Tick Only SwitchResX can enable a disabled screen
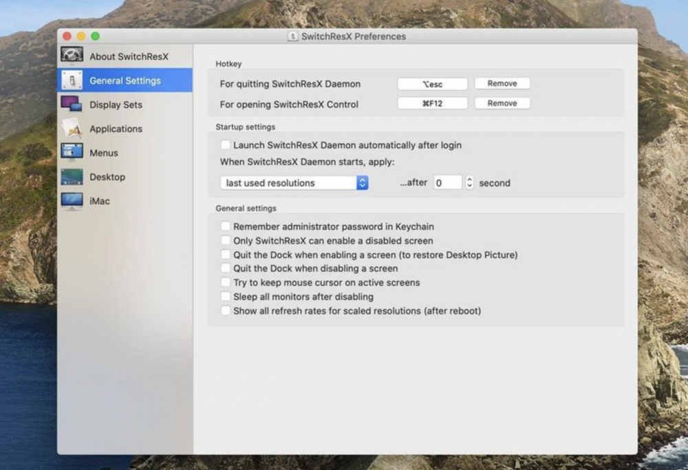Image resolution: width=688 pixels, height=470 pixels. click(x=226, y=240)
